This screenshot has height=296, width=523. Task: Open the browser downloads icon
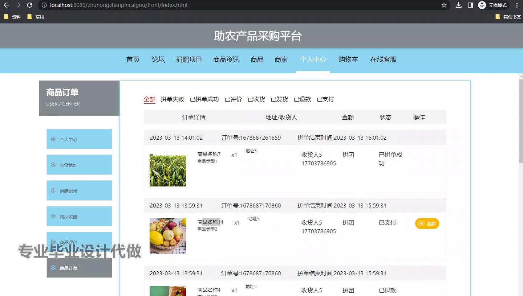point(459,5)
